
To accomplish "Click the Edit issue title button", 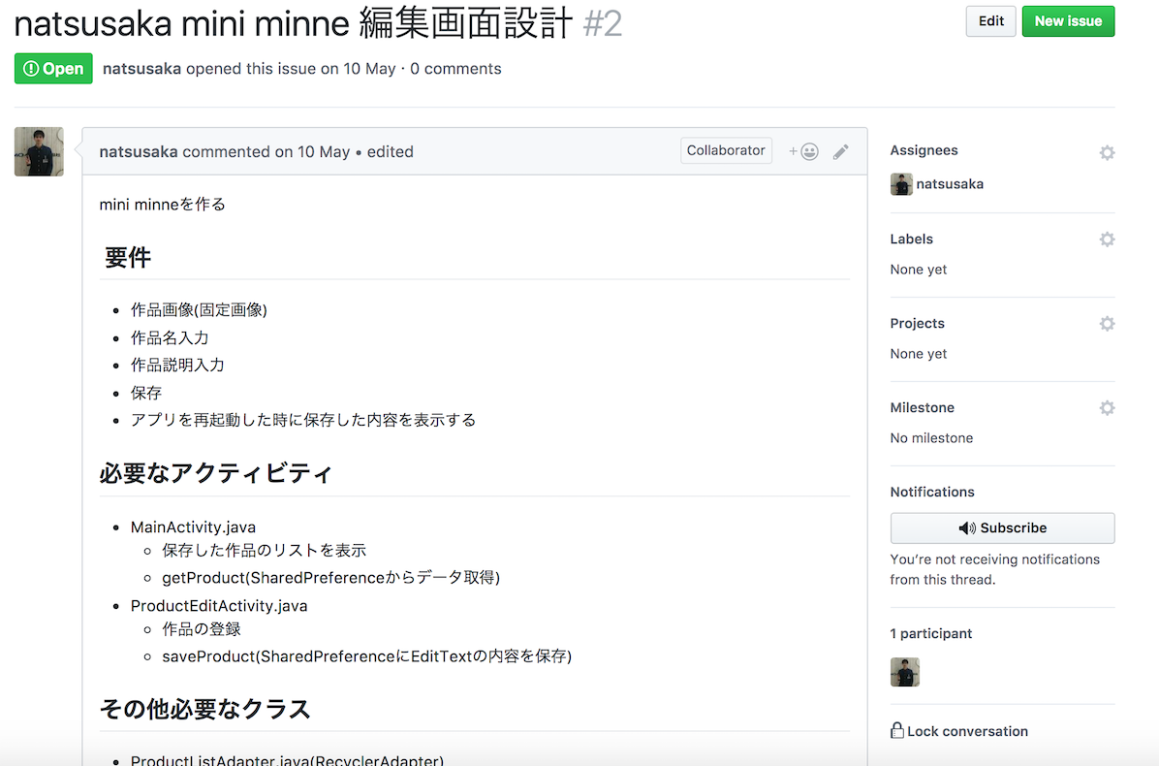I will point(990,21).
